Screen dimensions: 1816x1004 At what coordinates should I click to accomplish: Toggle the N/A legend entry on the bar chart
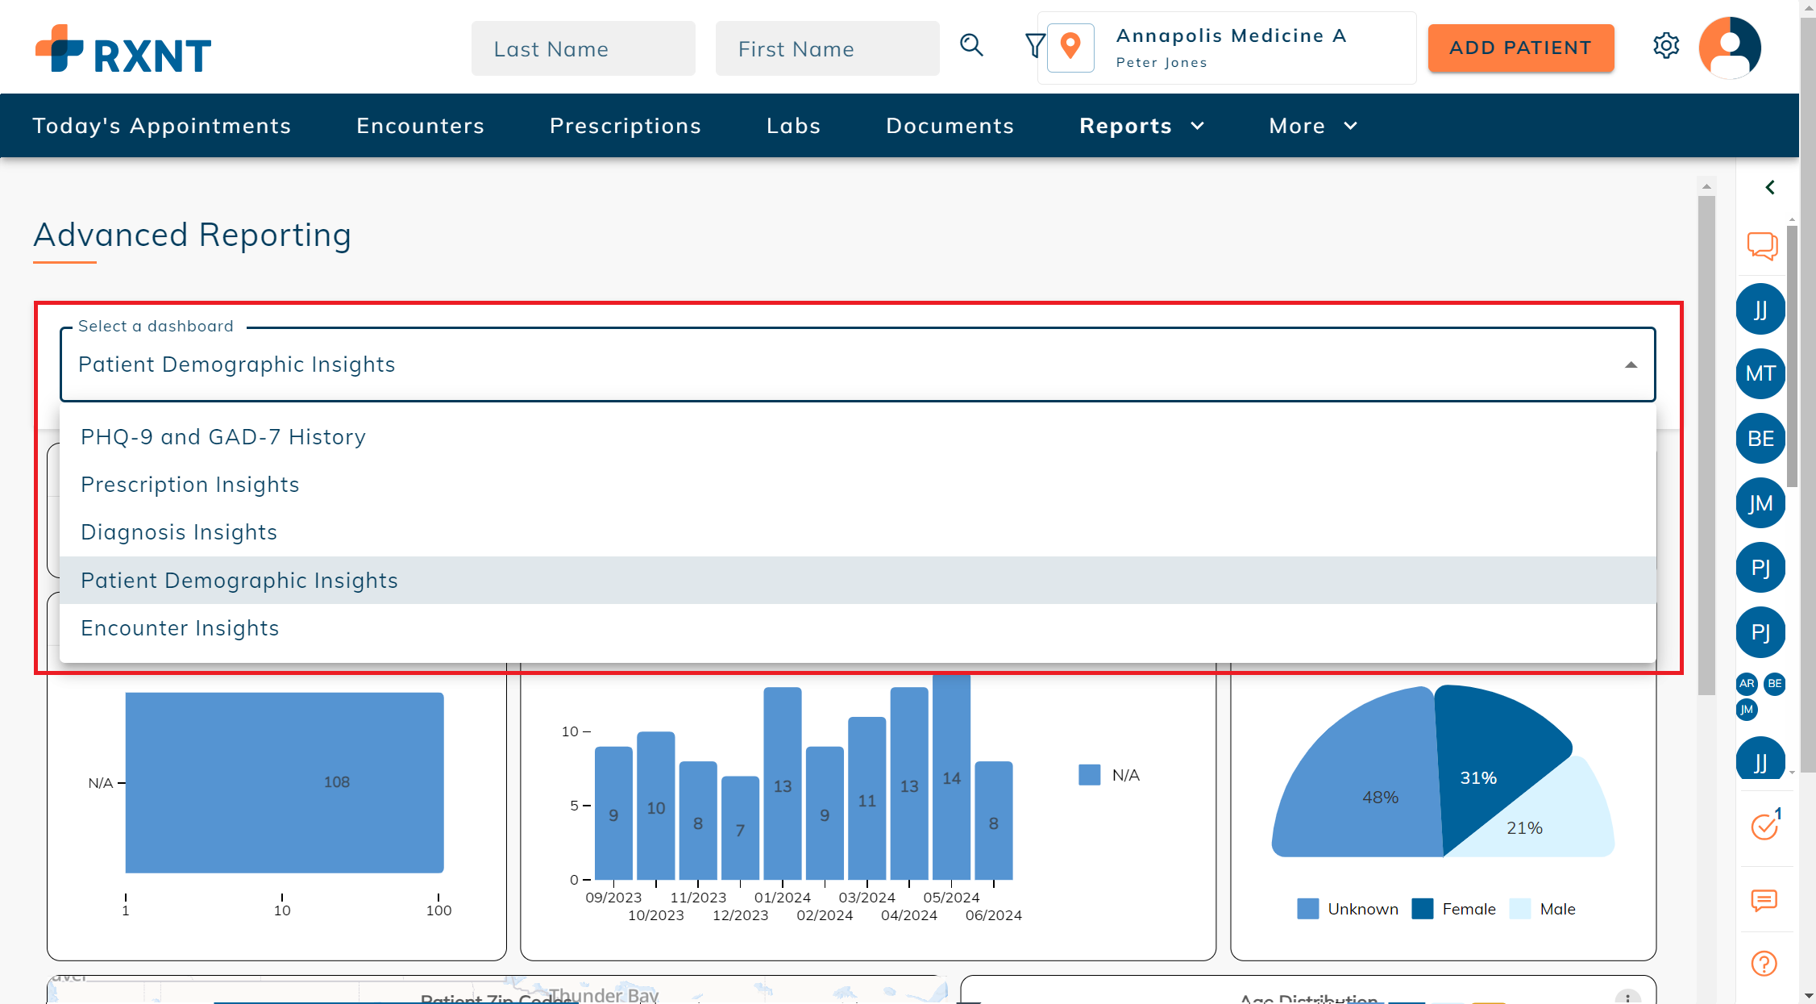(1109, 774)
